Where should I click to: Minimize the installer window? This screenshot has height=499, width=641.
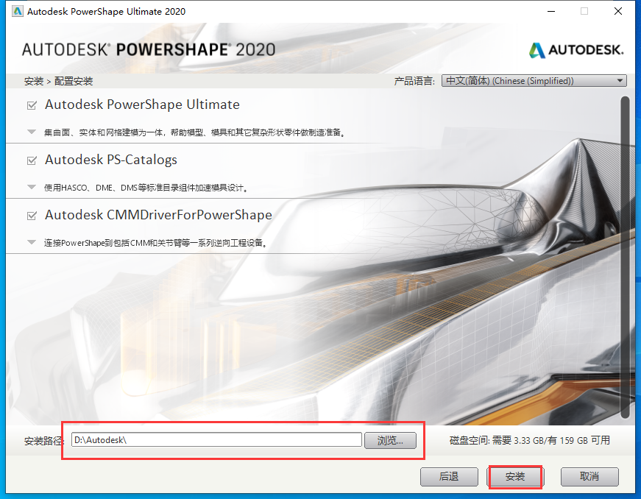click(x=551, y=12)
